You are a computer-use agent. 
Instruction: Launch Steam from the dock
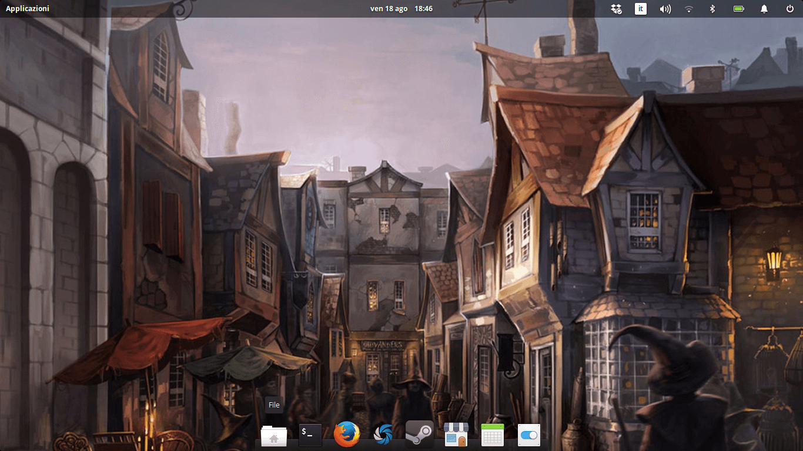tap(420, 435)
